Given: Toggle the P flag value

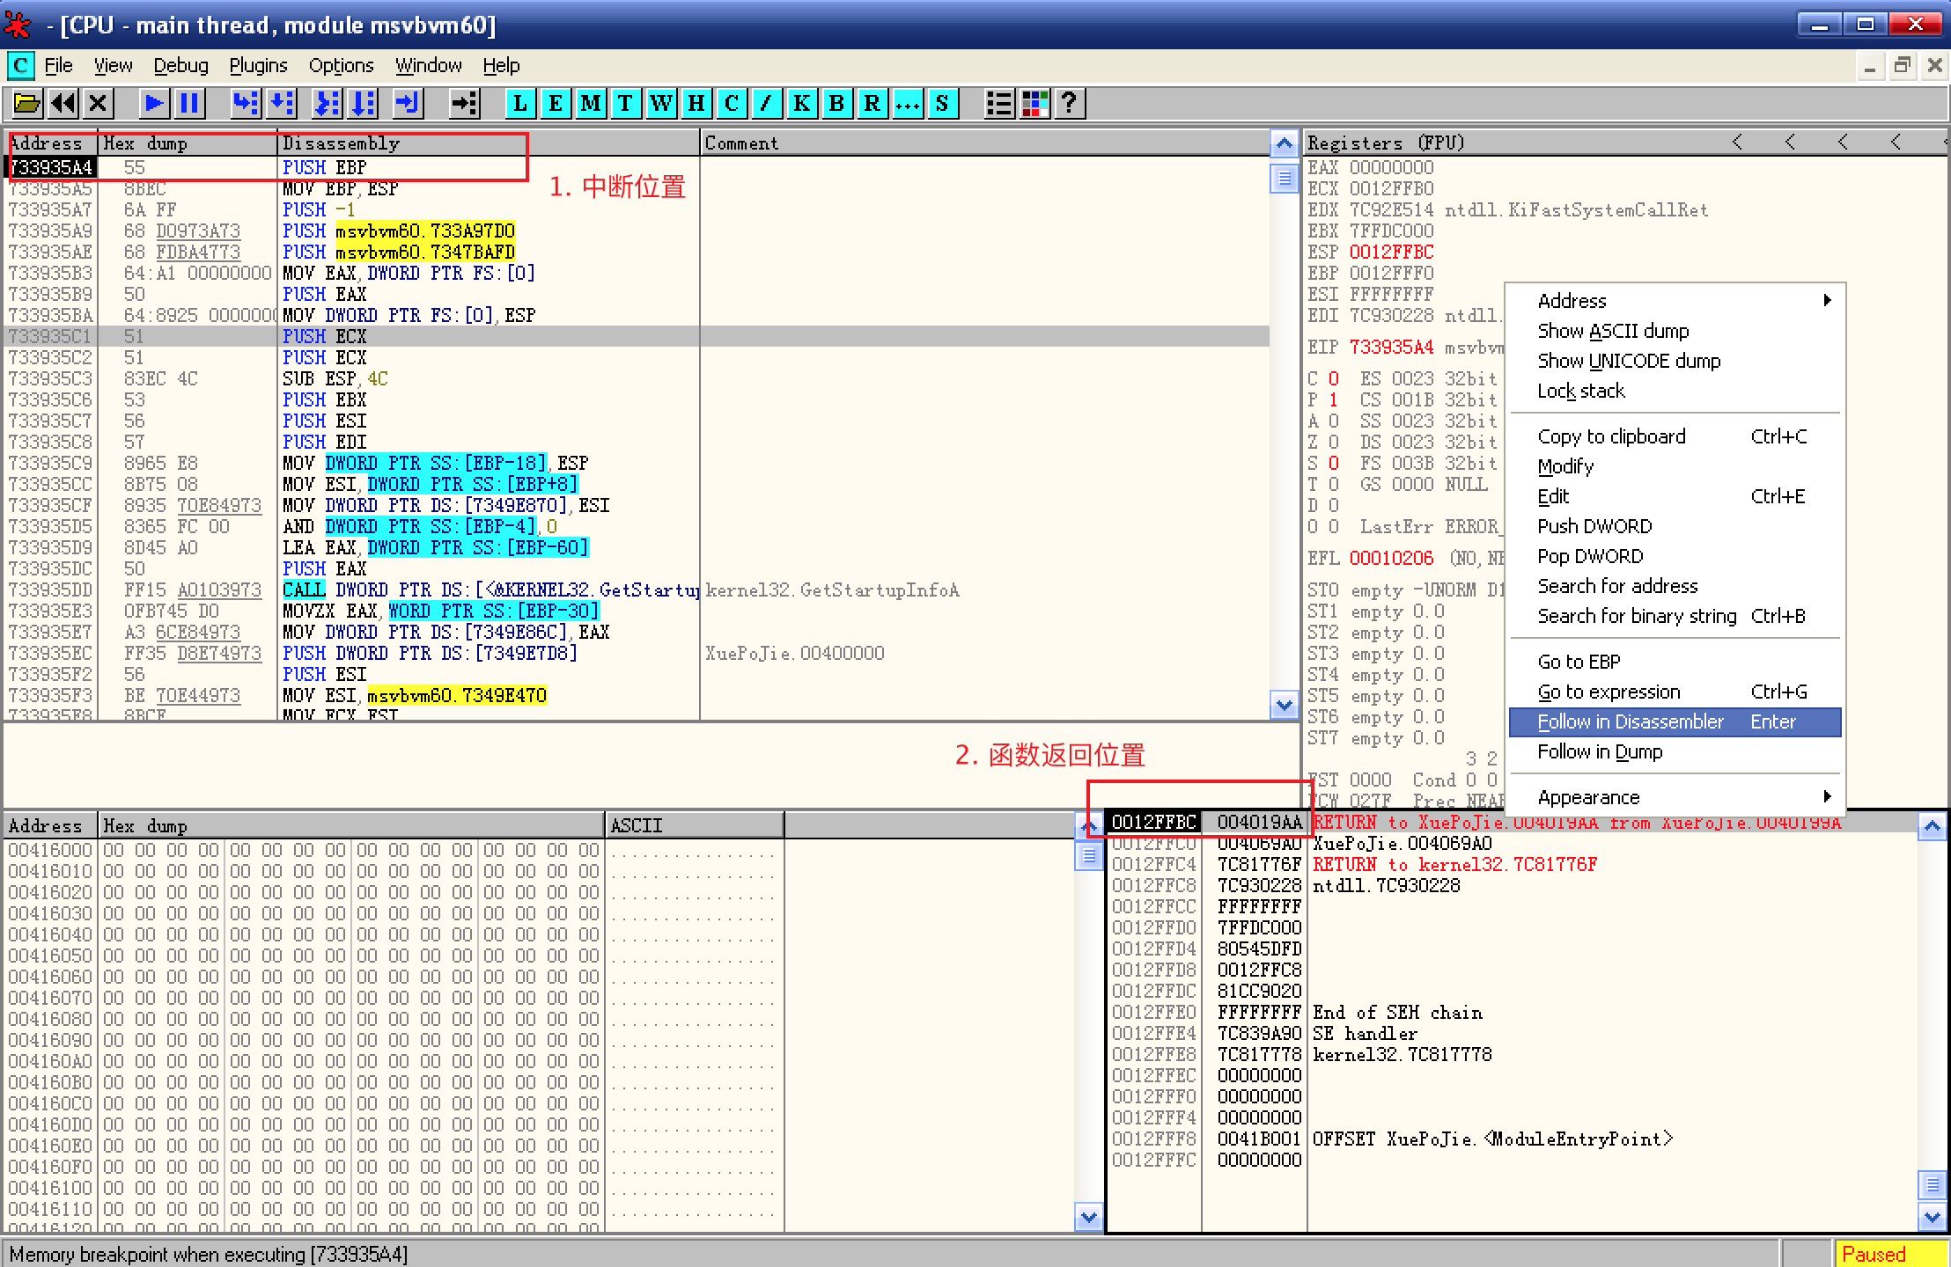Looking at the screenshot, I should (x=1333, y=400).
